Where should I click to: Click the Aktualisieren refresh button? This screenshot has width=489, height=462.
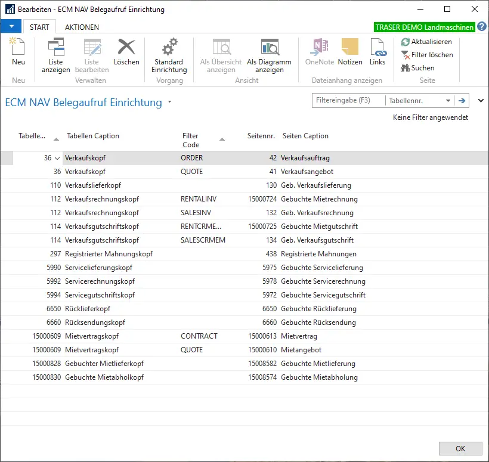426,42
